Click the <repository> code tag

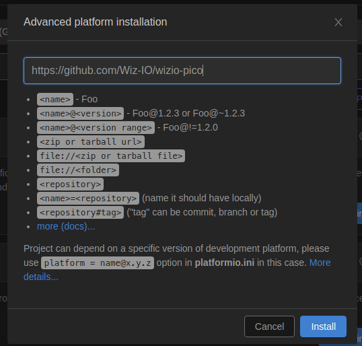(x=71, y=184)
